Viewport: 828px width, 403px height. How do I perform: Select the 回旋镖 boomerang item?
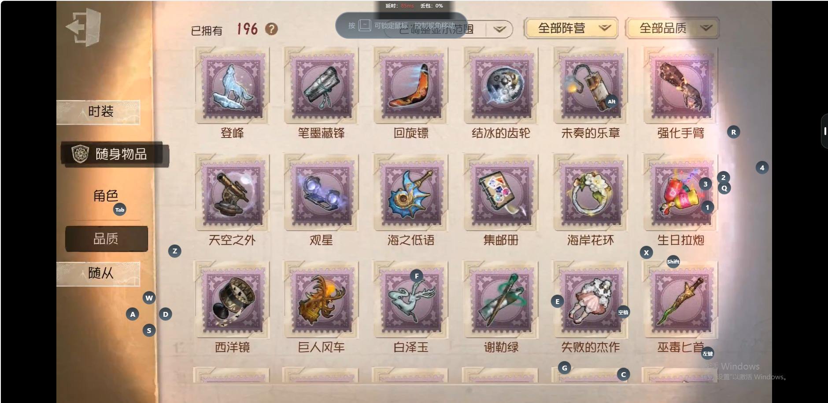tap(411, 84)
